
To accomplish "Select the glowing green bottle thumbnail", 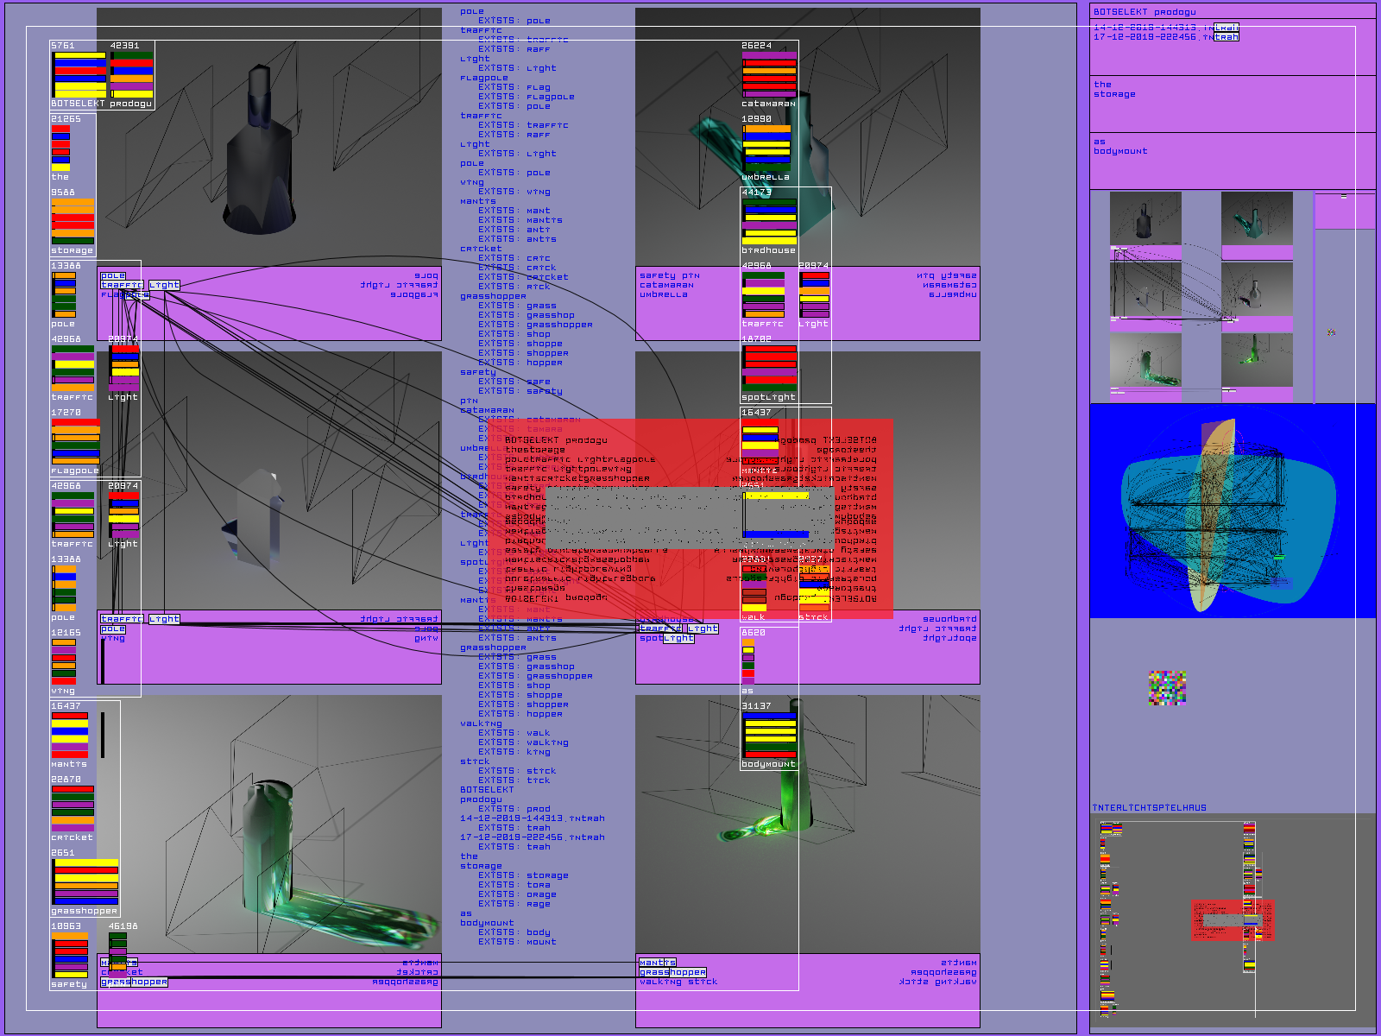I will (x=1257, y=360).
